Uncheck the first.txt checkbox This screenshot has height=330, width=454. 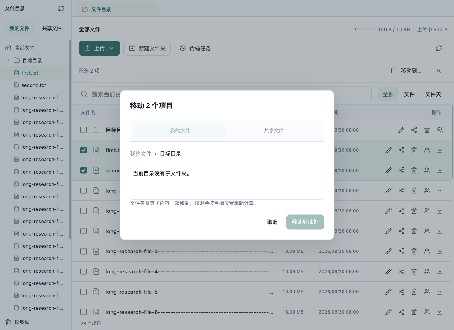(x=84, y=150)
